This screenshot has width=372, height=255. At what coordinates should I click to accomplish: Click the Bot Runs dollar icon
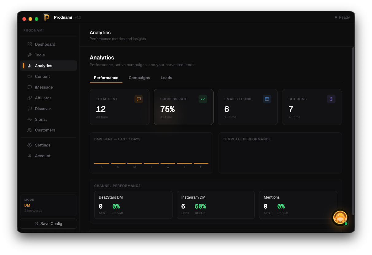pyautogui.click(x=331, y=99)
